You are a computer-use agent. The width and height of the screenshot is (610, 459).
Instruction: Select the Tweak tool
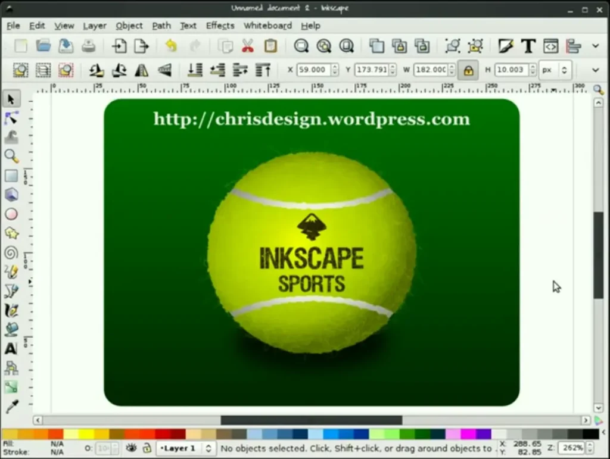click(11, 138)
